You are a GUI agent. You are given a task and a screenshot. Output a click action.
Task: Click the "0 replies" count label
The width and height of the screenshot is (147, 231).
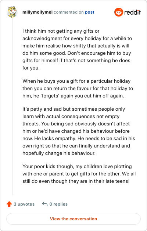(58, 204)
